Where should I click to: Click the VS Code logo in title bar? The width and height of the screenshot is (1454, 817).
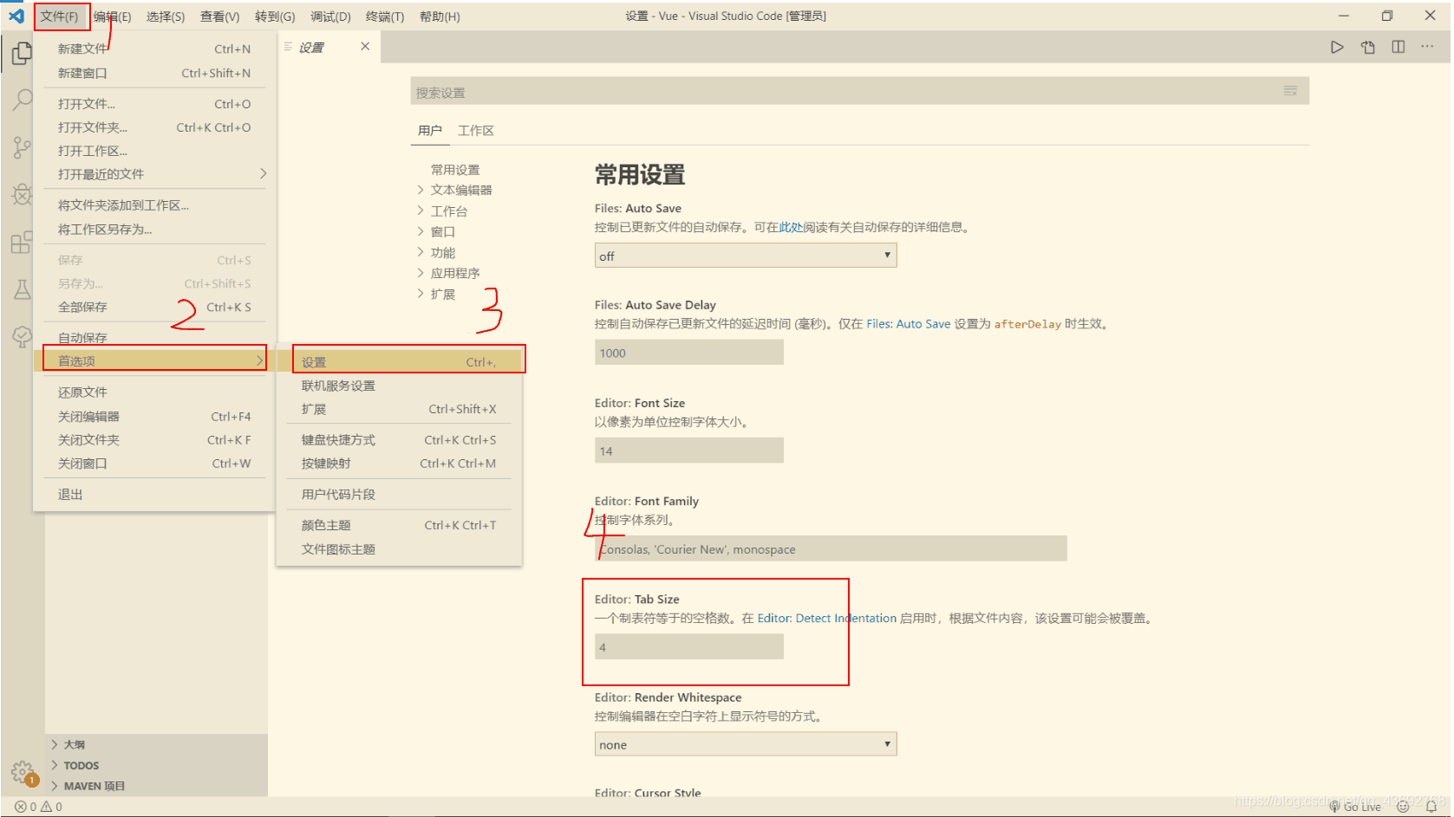click(16, 16)
